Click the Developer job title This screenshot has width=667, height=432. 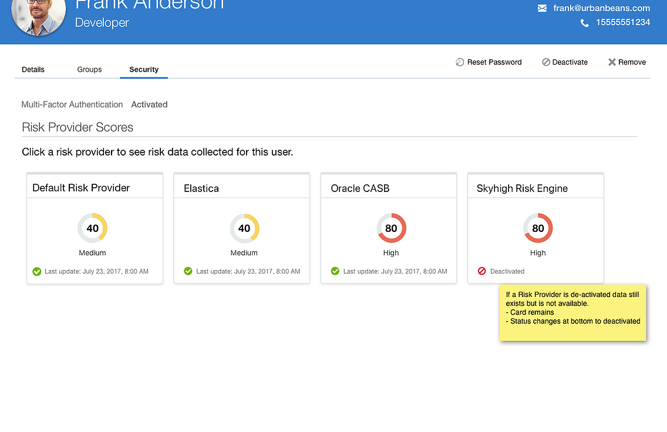pyautogui.click(x=102, y=22)
